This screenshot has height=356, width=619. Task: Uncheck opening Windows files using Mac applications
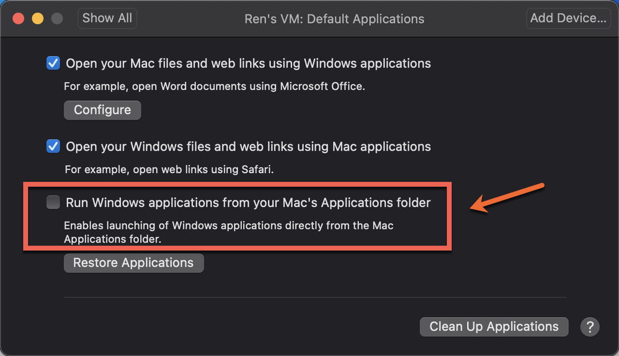pos(53,147)
